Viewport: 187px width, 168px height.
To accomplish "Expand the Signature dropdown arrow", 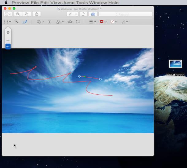I will 63,22.
